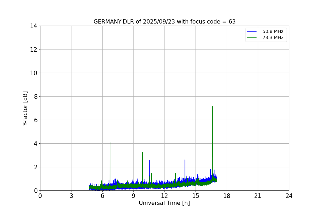Click the tallest green spike peak above 7 dB
Viewport: 321px width, 214px height.
click(212, 107)
